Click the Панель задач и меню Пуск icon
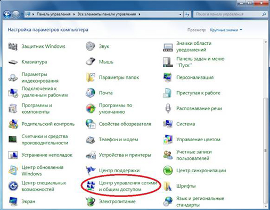Image resolution: width=270 pixels, height=210 pixels. coord(168,62)
